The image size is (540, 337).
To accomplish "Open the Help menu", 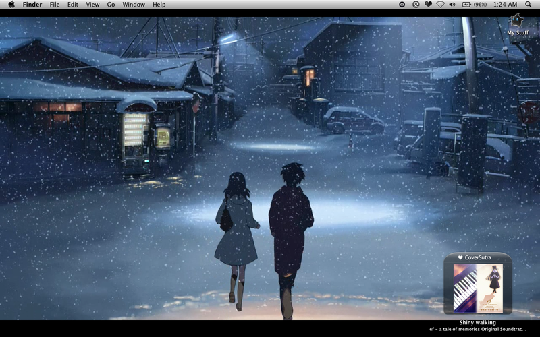I will coord(159,5).
